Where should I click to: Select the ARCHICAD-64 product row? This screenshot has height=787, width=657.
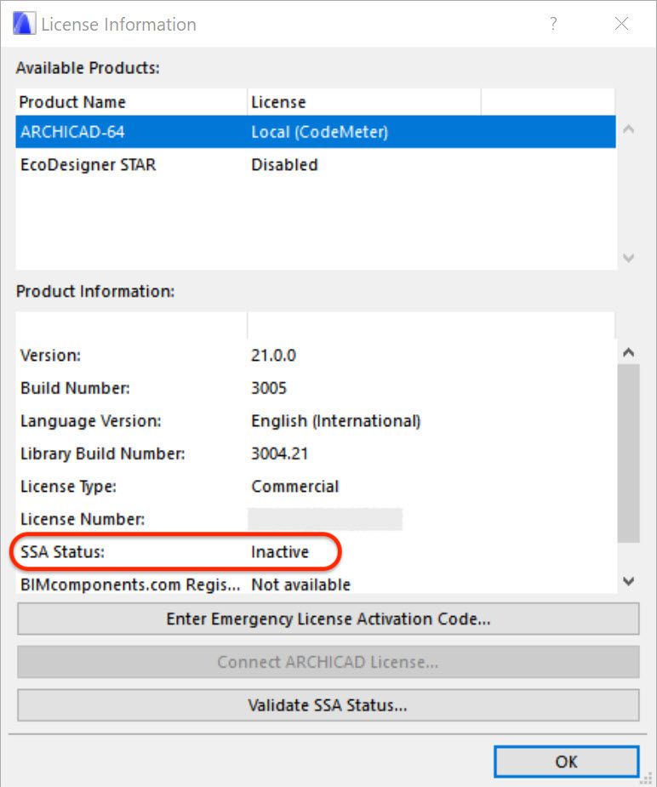[316, 132]
